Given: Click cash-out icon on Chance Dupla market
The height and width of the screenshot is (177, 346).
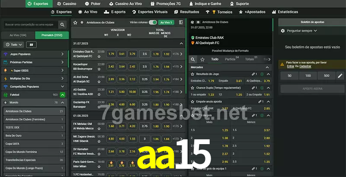Looking at the screenshot, I should click(x=262, y=88).
